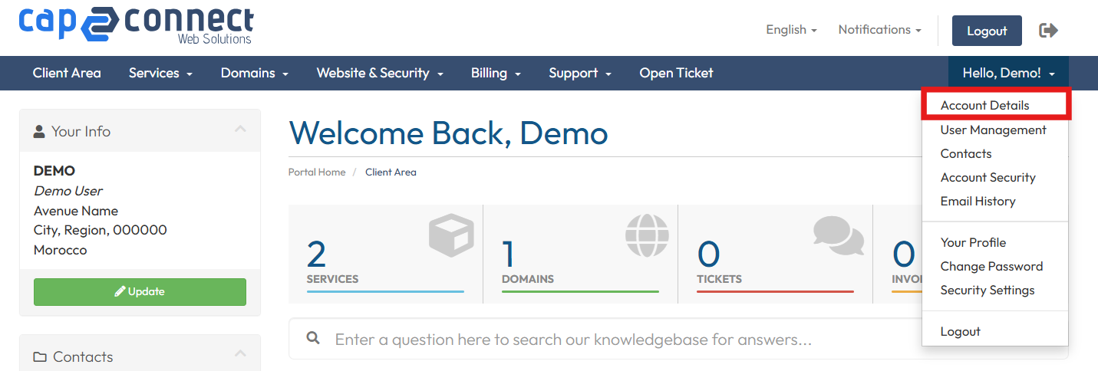Click the CapConnect Web Solutions logo

tap(136, 25)
